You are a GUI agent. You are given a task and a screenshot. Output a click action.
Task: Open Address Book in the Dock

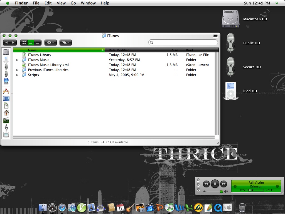(x=111, y=208)
